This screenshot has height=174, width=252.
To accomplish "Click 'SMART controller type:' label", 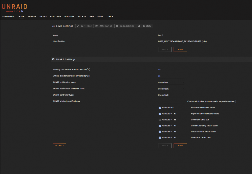I will click(x=63, y=95).
